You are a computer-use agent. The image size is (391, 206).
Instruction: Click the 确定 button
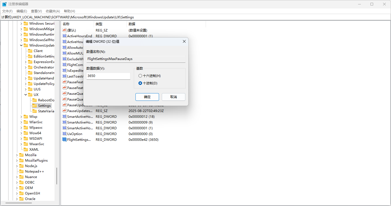(x=147, y=97)
